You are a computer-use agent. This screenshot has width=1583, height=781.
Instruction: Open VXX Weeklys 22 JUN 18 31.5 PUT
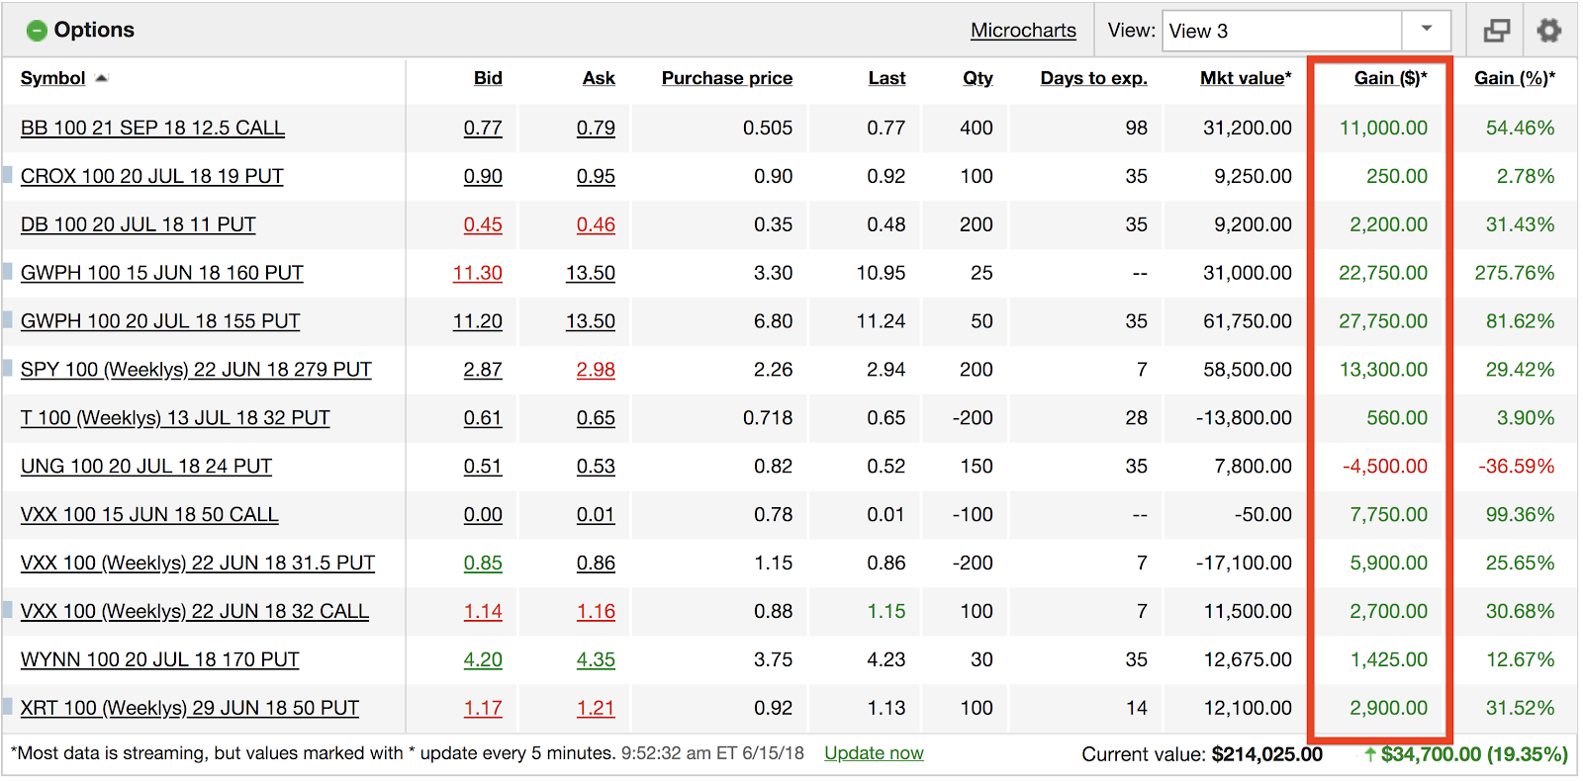coord(198,564)
